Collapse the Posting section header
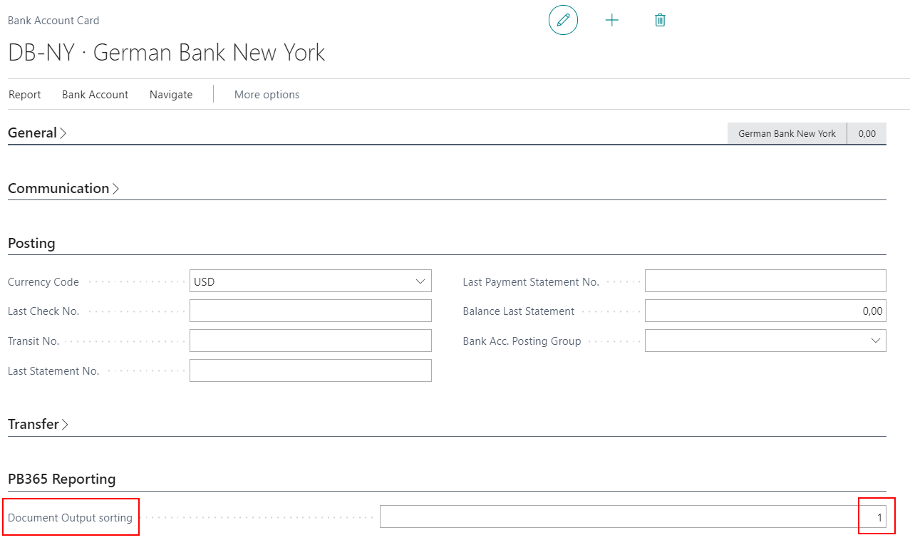The width and height of the screenshot is (910, 540). (x=31, y=244)
